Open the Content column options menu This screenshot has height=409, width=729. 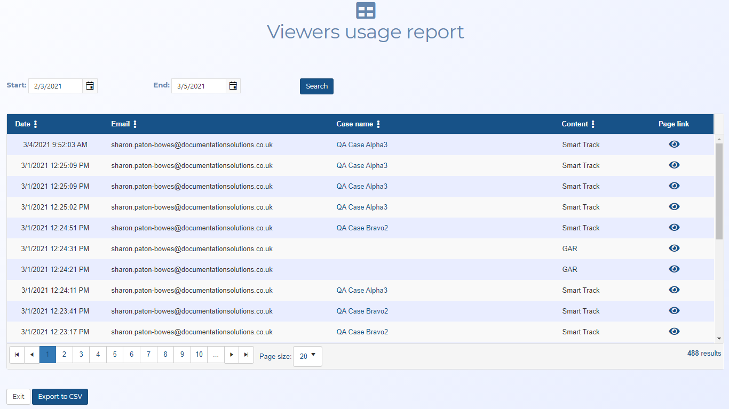593,124
